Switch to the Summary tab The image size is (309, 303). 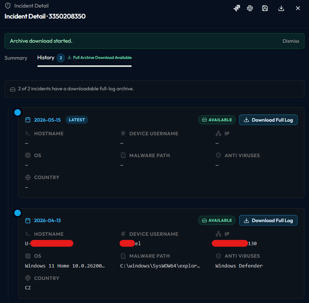tap(16, 58)
